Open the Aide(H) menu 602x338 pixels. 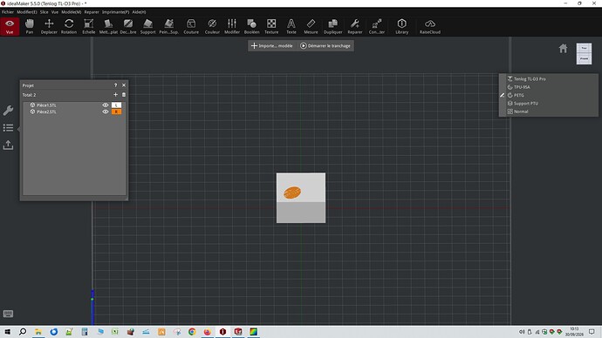click(x=139, y=12)
